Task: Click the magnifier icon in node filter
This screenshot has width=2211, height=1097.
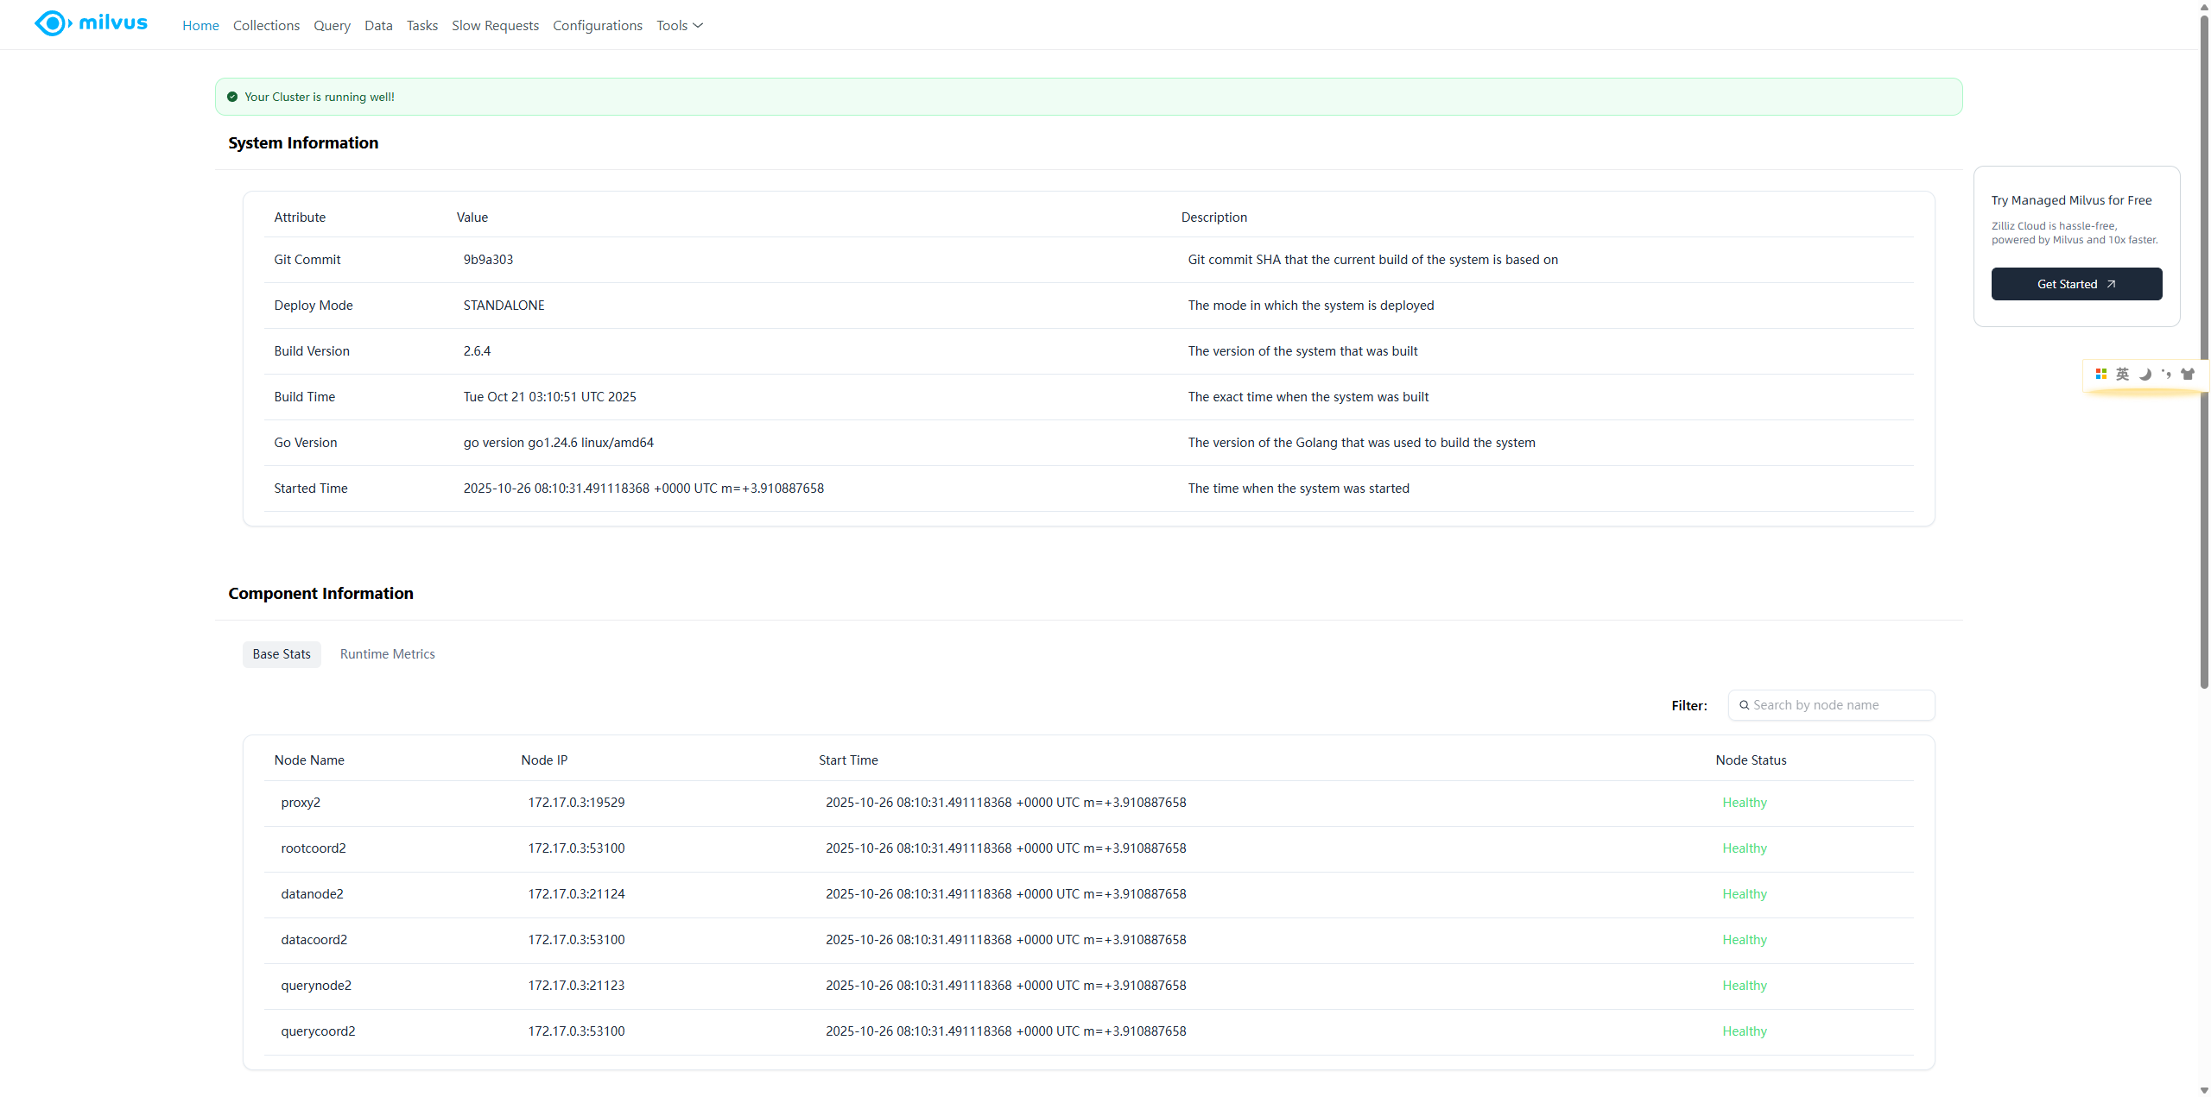Action: click(1744, 705)
